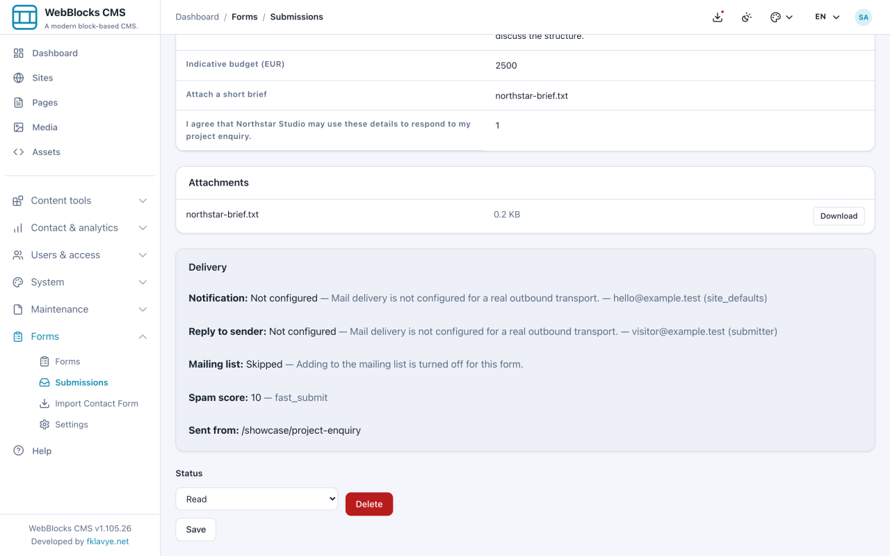The width and height of the screenshot is (890, 556).
Task: Follow the fklavye.net developer link
Action: pos(108,541)
